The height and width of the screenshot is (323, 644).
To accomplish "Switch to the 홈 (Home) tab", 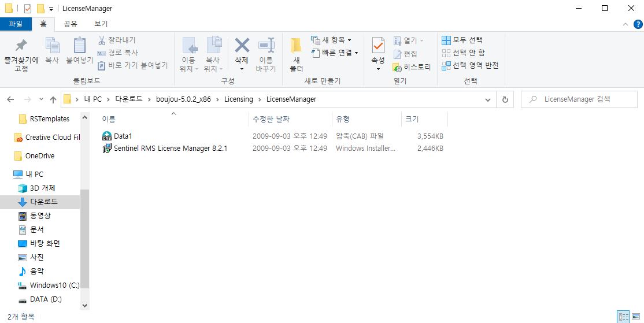I will 43,24.
